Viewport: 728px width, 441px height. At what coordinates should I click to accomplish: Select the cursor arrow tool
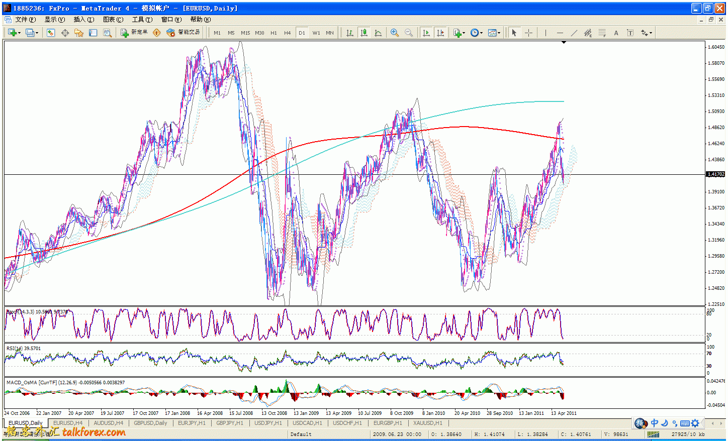click(514, 33)
